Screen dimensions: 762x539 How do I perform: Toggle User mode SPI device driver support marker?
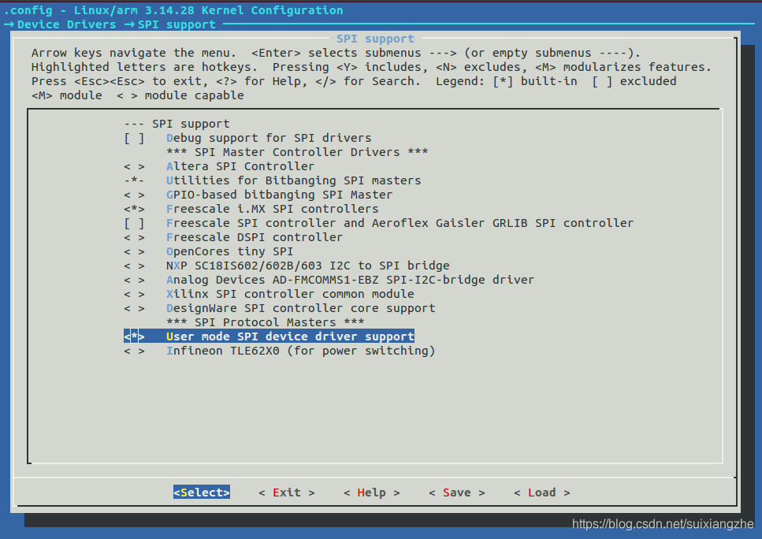(x=134, y=336)
